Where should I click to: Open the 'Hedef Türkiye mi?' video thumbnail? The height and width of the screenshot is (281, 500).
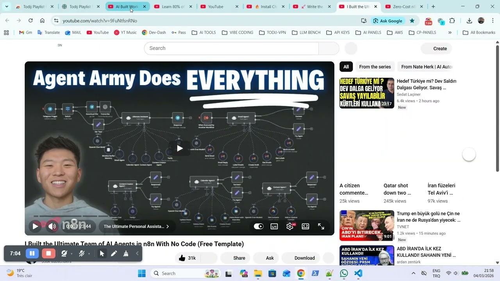[x=367, y=93]
